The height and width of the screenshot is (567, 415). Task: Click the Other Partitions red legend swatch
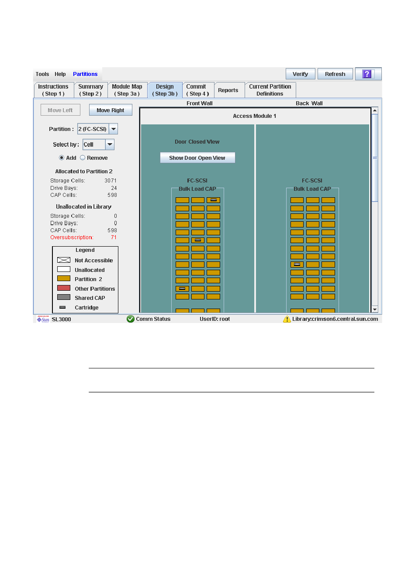[64, 288]
